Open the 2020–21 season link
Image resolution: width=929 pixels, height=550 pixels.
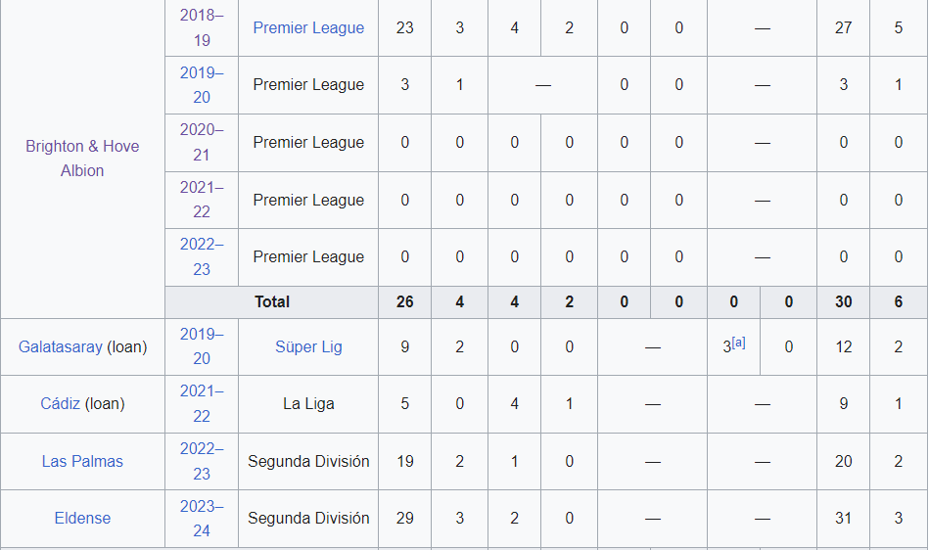[x=202, y=142]
